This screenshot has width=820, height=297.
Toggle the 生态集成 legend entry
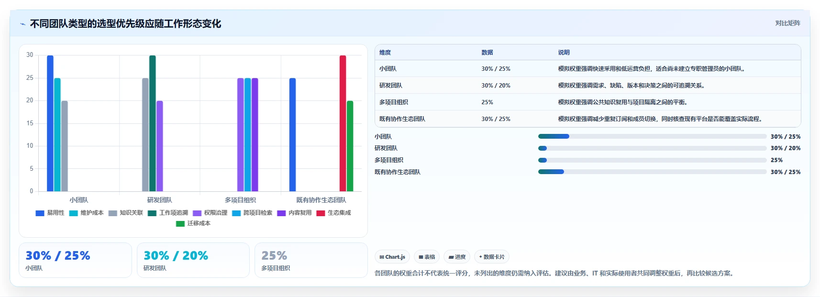coord(333,213)
